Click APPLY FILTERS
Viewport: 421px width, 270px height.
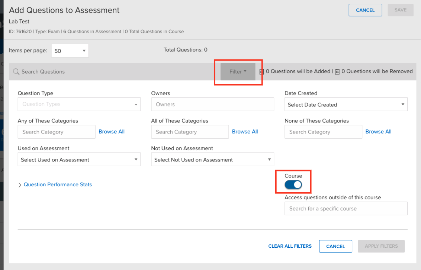[x=381, y=246]
